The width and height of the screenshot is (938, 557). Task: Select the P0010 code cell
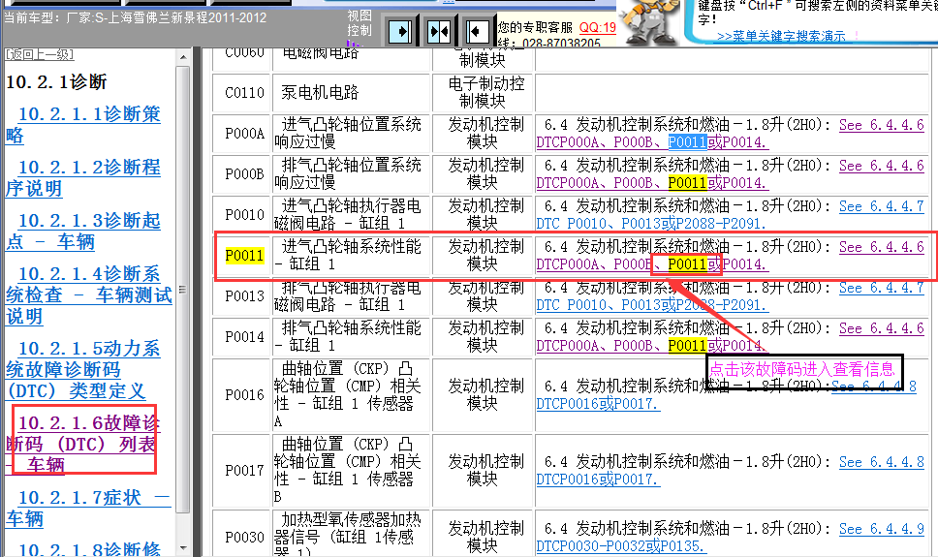[x=243, y=215]
